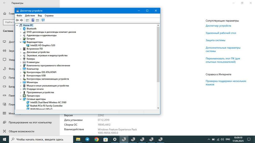Click the Settings window back arrow
Screen dimensions: 255x143
pyautogui.click(x=4, y=3)
